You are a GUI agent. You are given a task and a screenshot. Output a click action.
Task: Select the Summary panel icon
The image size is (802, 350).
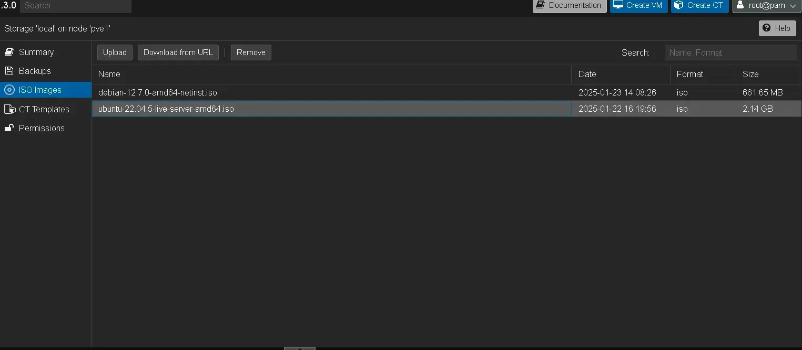pos(9,52)
